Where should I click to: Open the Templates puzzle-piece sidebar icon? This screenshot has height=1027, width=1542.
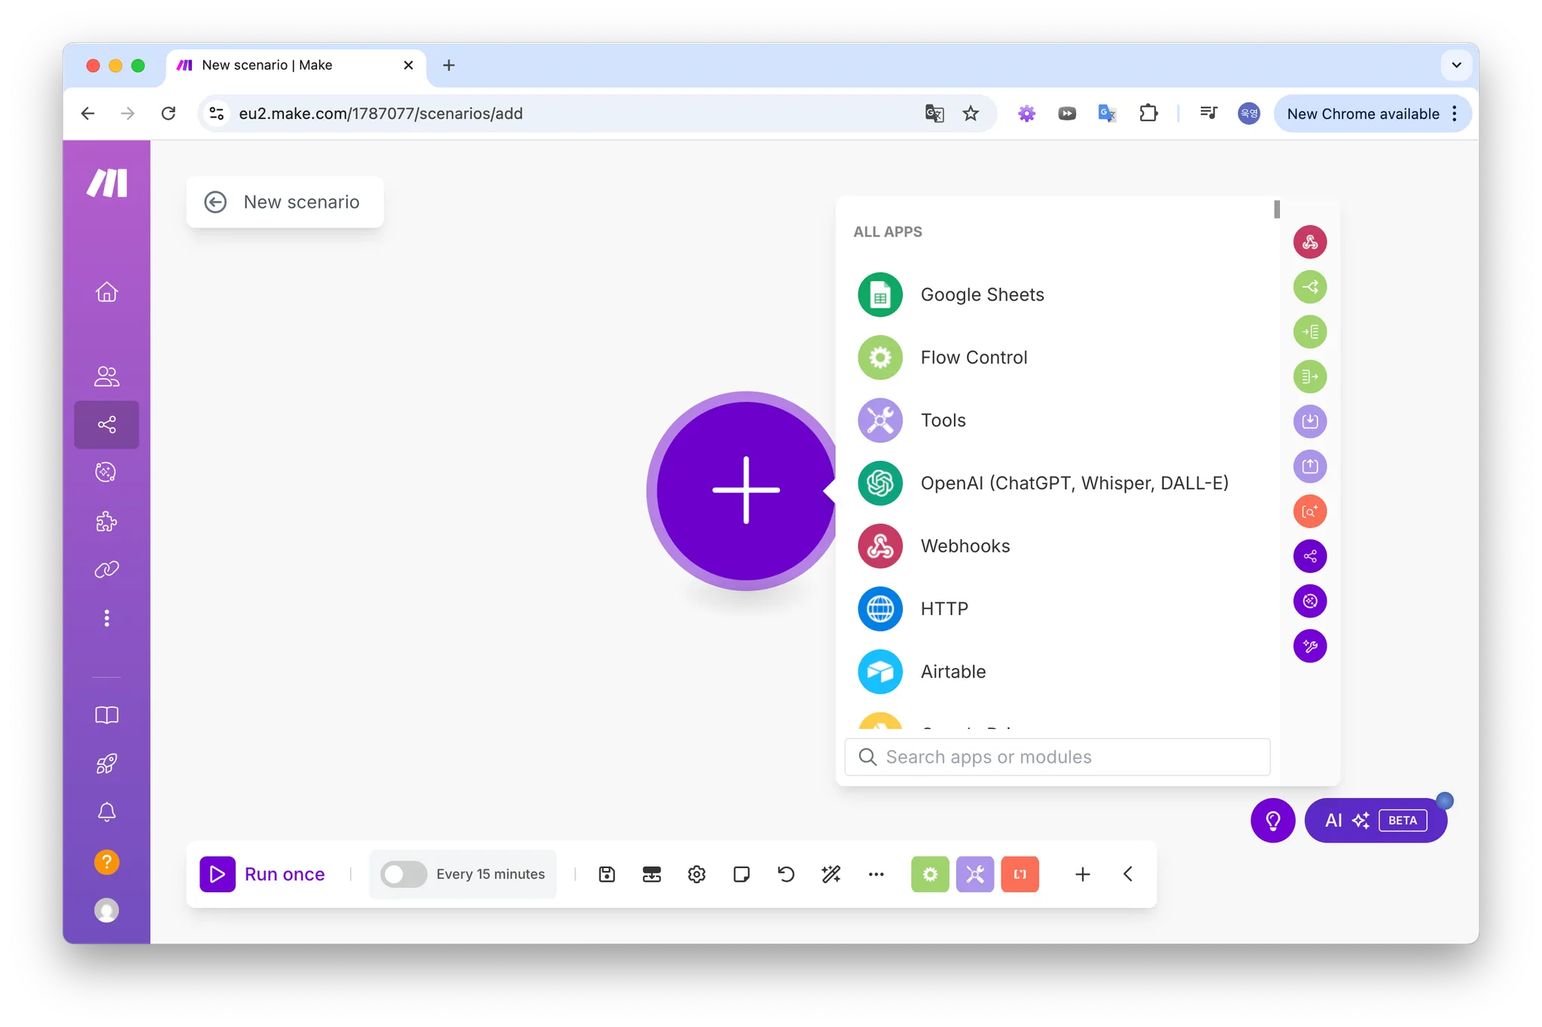point(106,521)
